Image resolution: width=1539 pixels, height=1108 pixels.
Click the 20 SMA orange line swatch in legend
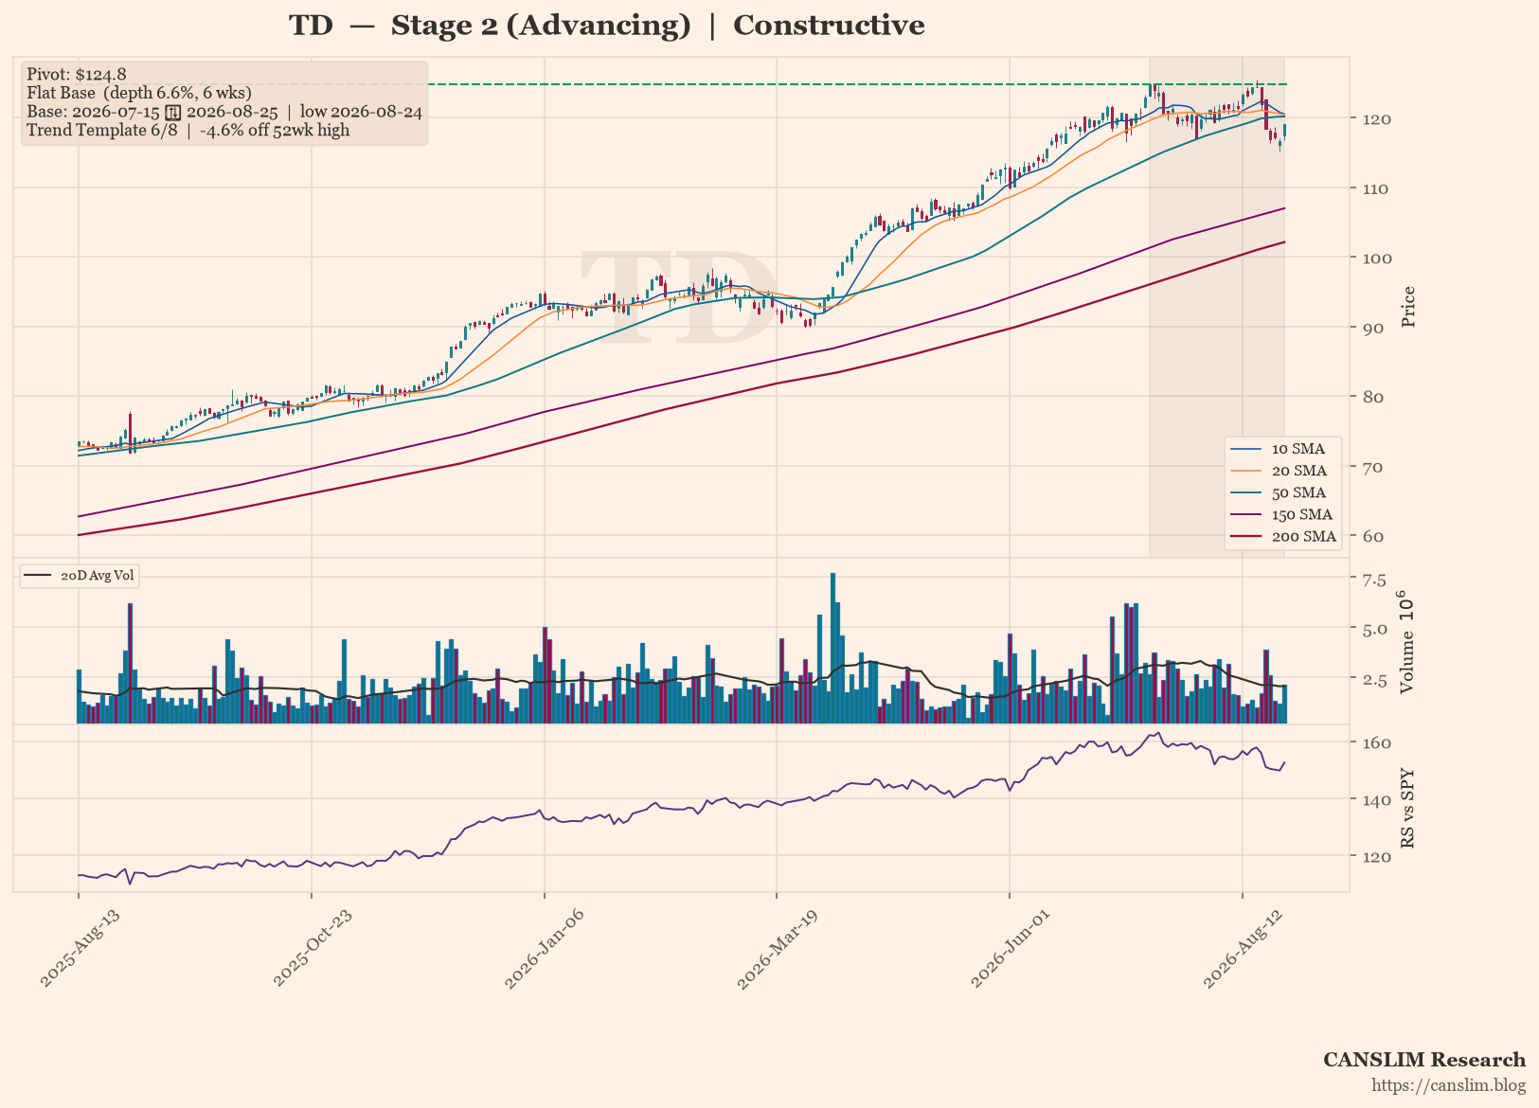click(1244, 471)
